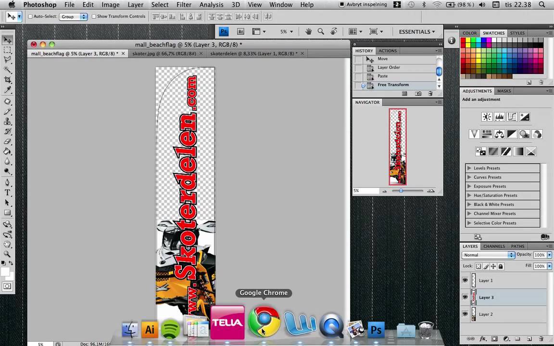
Task: Expand Levels Presets
Action: click(469, 168)
